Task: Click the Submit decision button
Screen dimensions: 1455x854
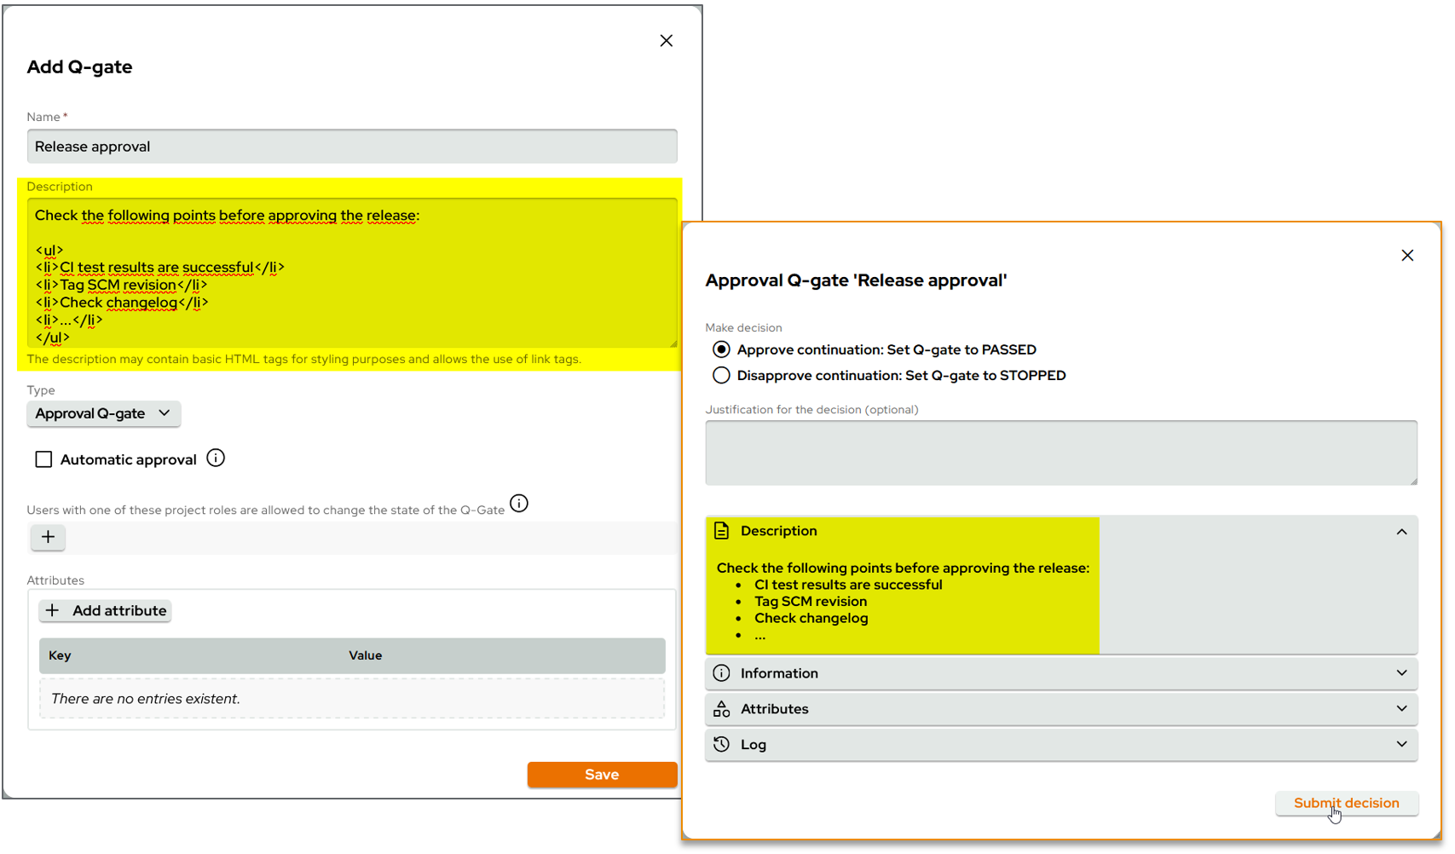Action: [1346, 803]
